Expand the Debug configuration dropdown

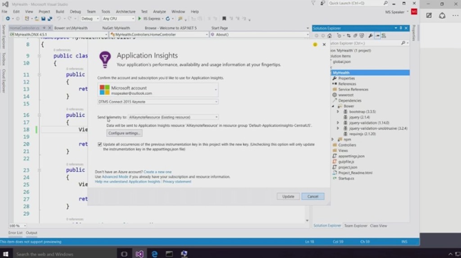click(x=90, y=18)
